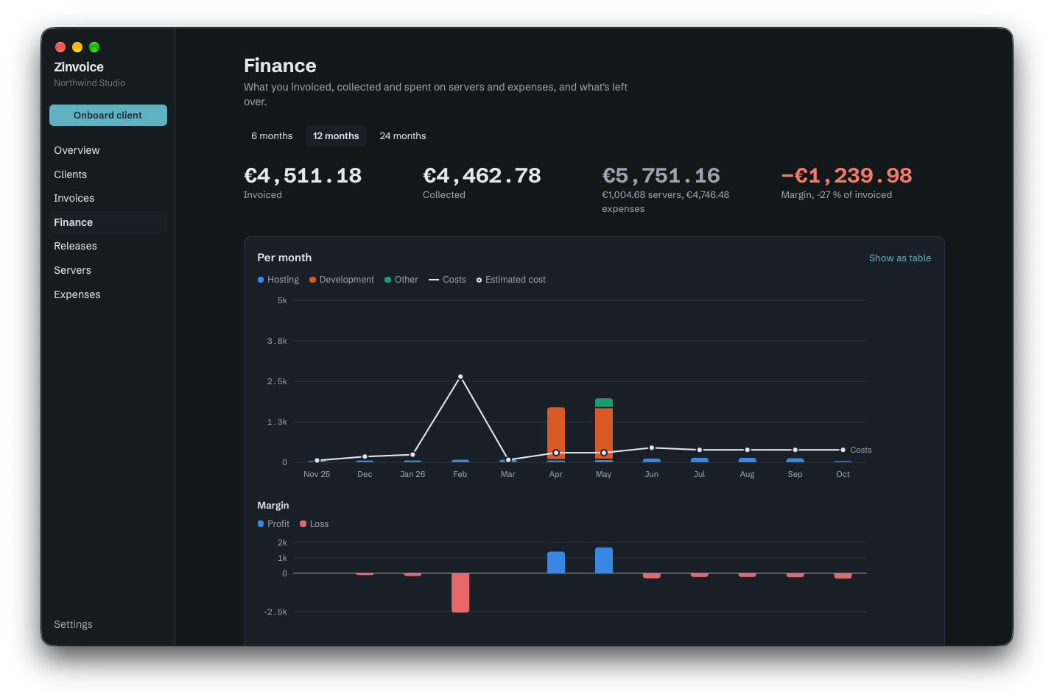Click the May profit bar in Margin chart
Image resolution: width=1054 pixels, height=700 pixels.
pyautogui.click(x=604, y=560)
